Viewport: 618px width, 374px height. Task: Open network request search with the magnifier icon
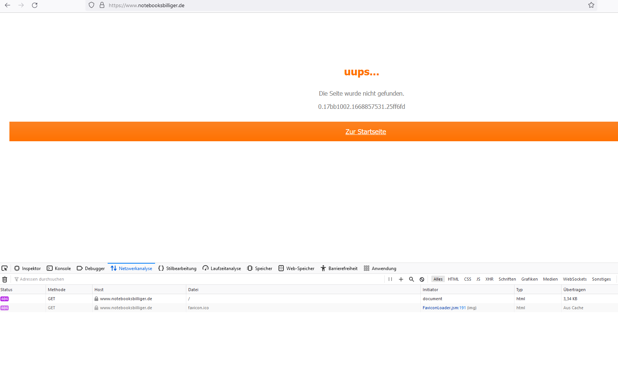point(411,279)
